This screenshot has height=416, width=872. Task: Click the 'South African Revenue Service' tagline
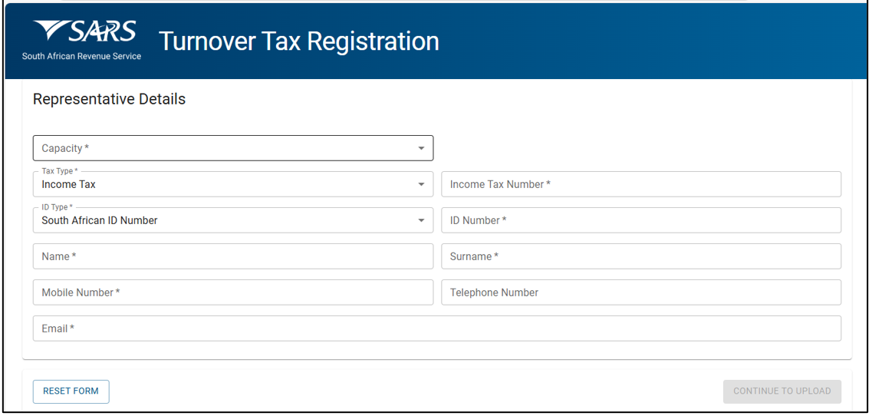[x=81, y=56]
